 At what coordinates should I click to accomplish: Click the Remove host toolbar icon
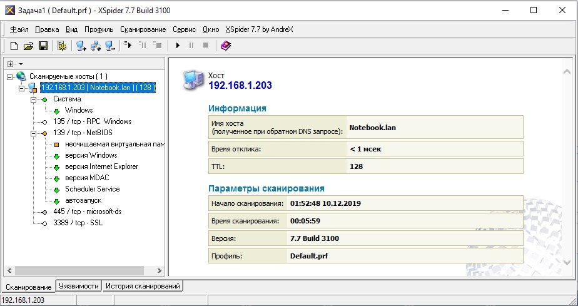pyautogui.click(x=110, y=46)
